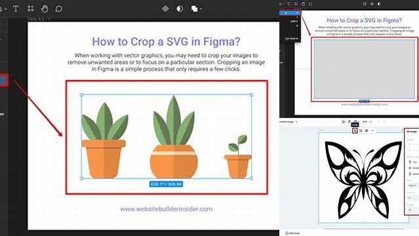Click Add page below the butterfly

293,233
